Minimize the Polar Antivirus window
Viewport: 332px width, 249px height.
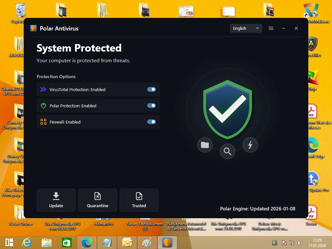[284, 28]
